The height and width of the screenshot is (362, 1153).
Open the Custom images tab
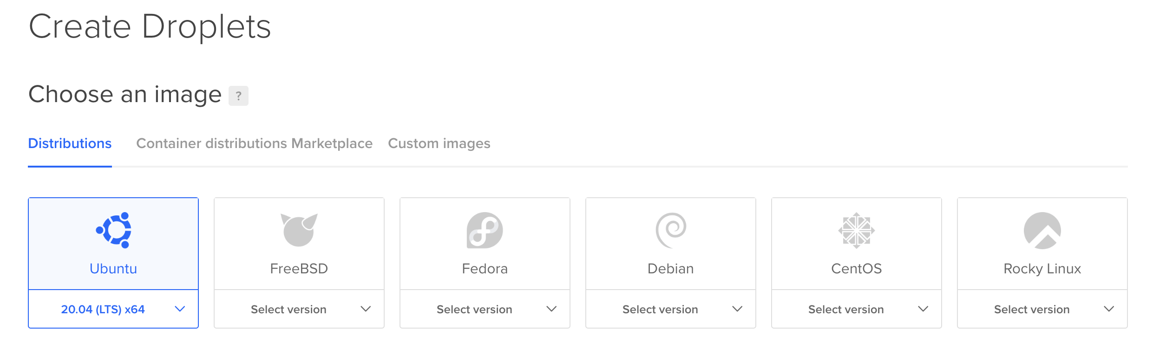[439, 143]
